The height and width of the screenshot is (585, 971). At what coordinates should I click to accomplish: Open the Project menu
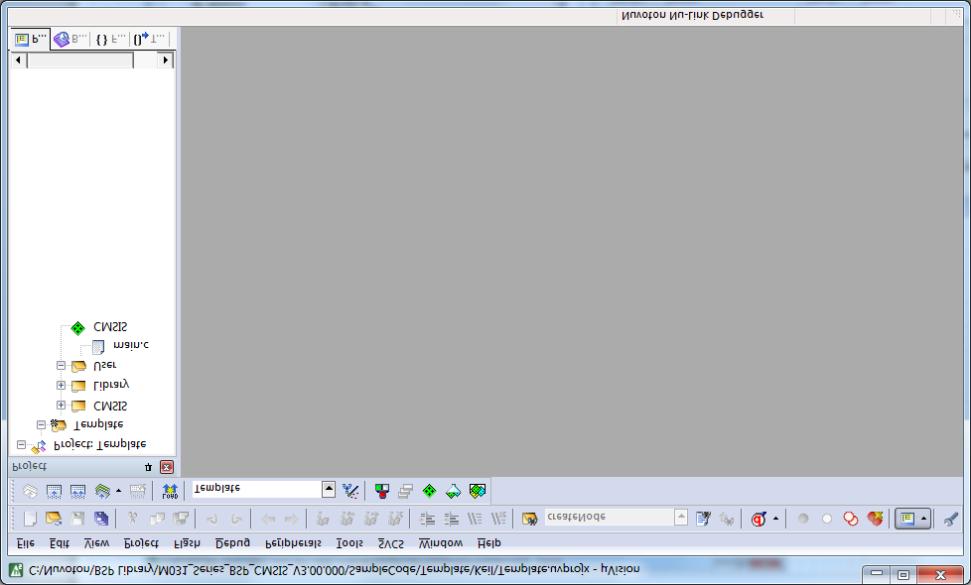[141, 543]
